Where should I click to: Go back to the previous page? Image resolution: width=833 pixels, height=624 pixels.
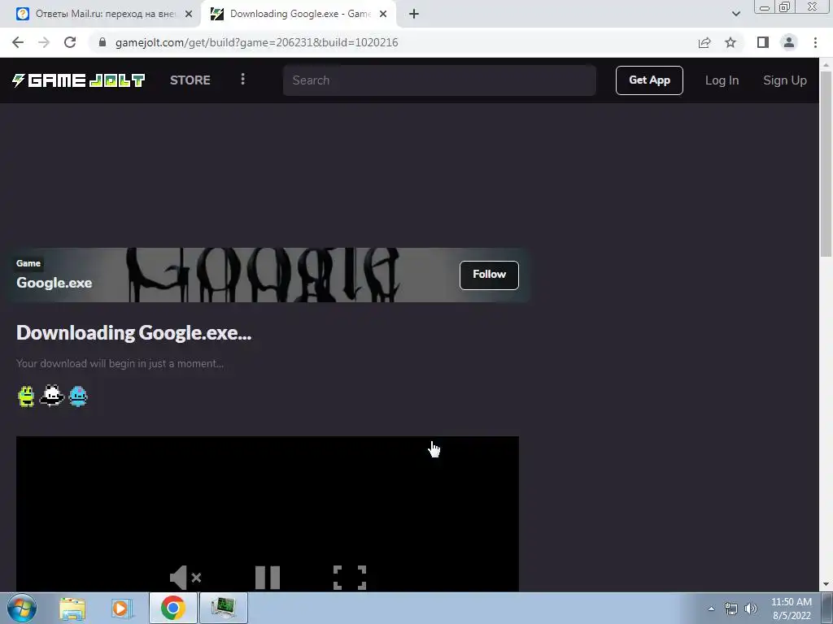[18, 42]
